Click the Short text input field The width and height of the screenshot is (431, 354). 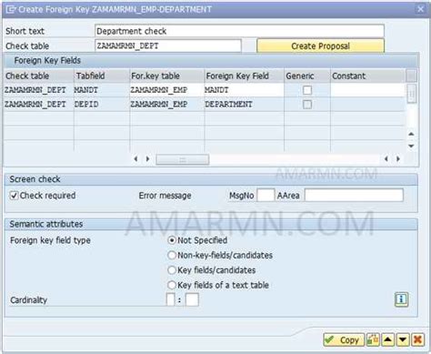[239, 31]
